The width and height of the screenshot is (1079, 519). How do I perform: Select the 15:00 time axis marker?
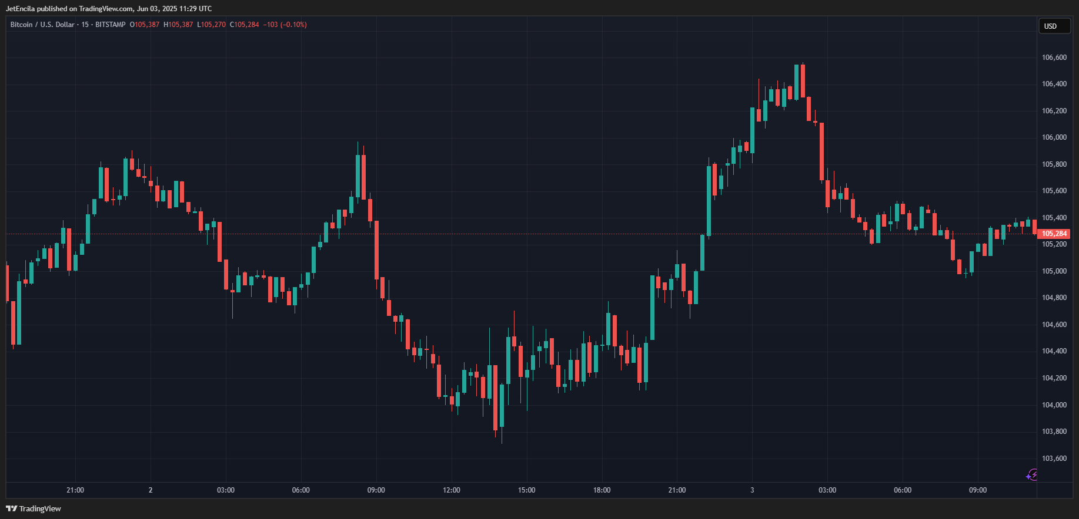tap(527, 490)
